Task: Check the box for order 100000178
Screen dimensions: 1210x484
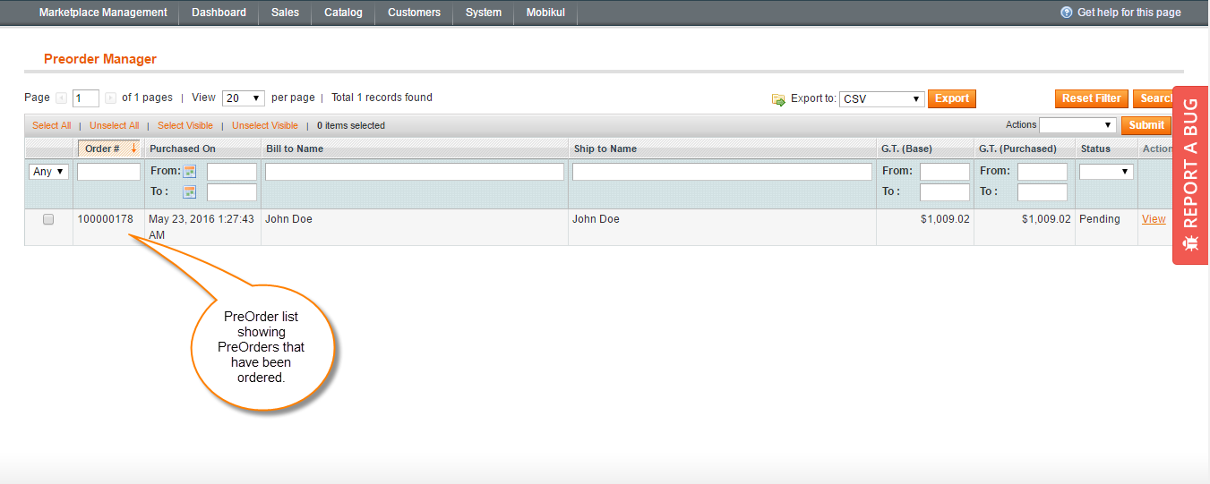Action: point(48,219)
